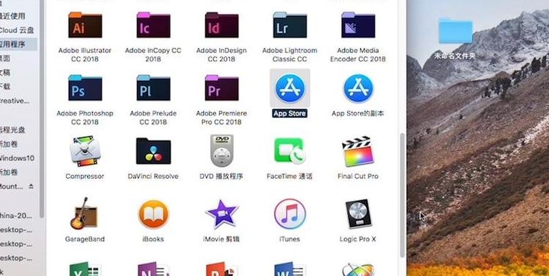Open the Windows10 volume in the sidebar

click(x=17, y=158)
